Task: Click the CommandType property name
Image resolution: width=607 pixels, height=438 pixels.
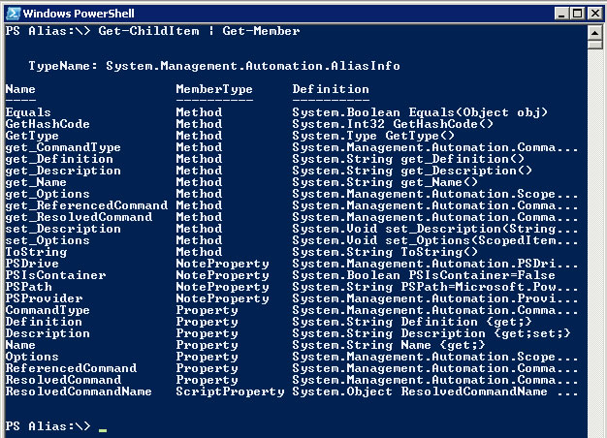Action: click(48, 310)
